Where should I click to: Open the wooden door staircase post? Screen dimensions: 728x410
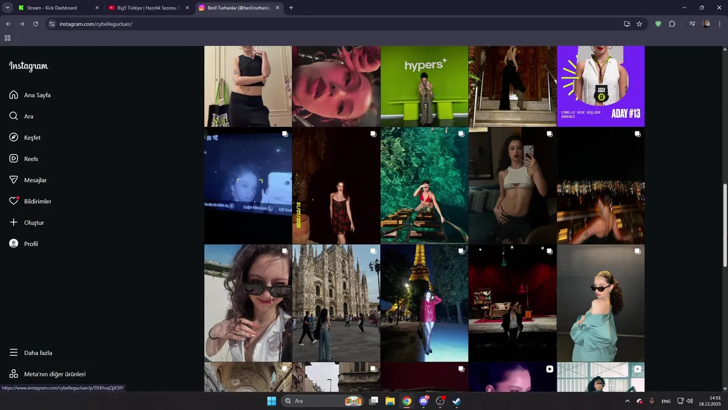pyautogui.click(x=512, y=86)
